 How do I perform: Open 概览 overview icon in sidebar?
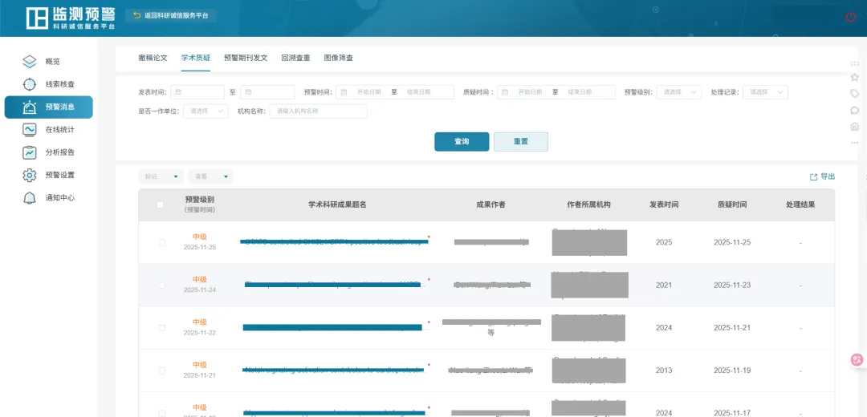[30, 61]
